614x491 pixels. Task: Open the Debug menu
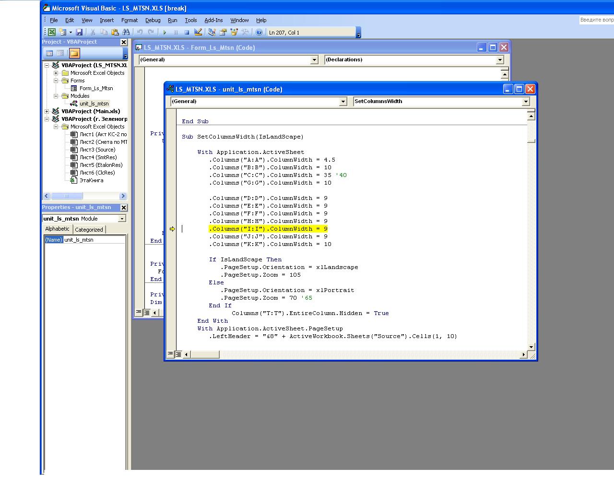click(x=153, y=20)
